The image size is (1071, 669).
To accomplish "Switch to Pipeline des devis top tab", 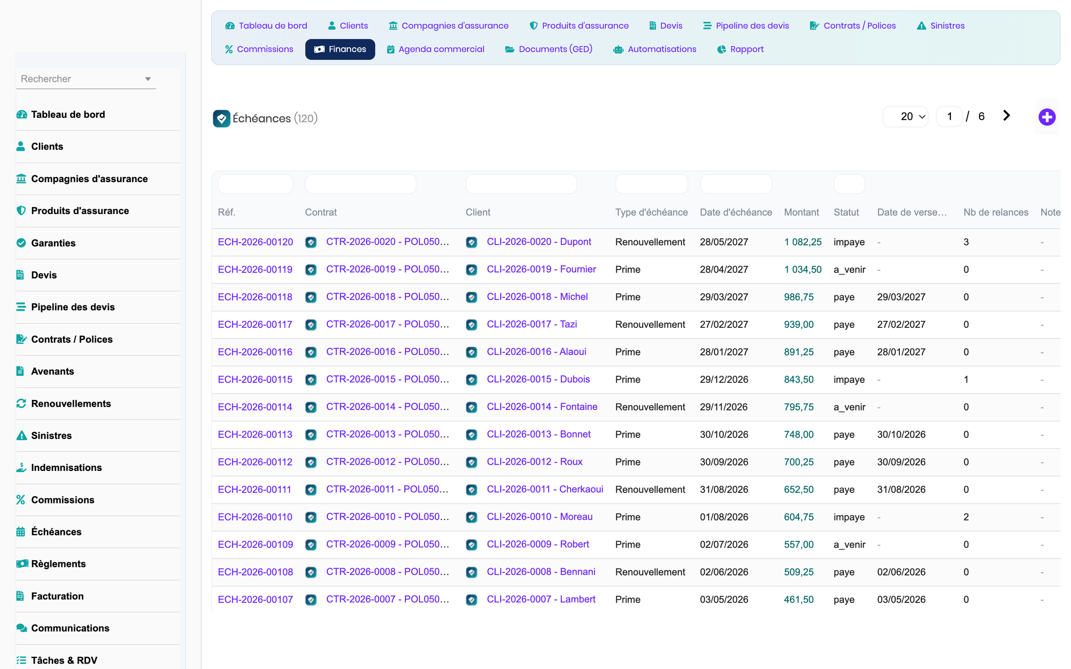I will (746, 26).
